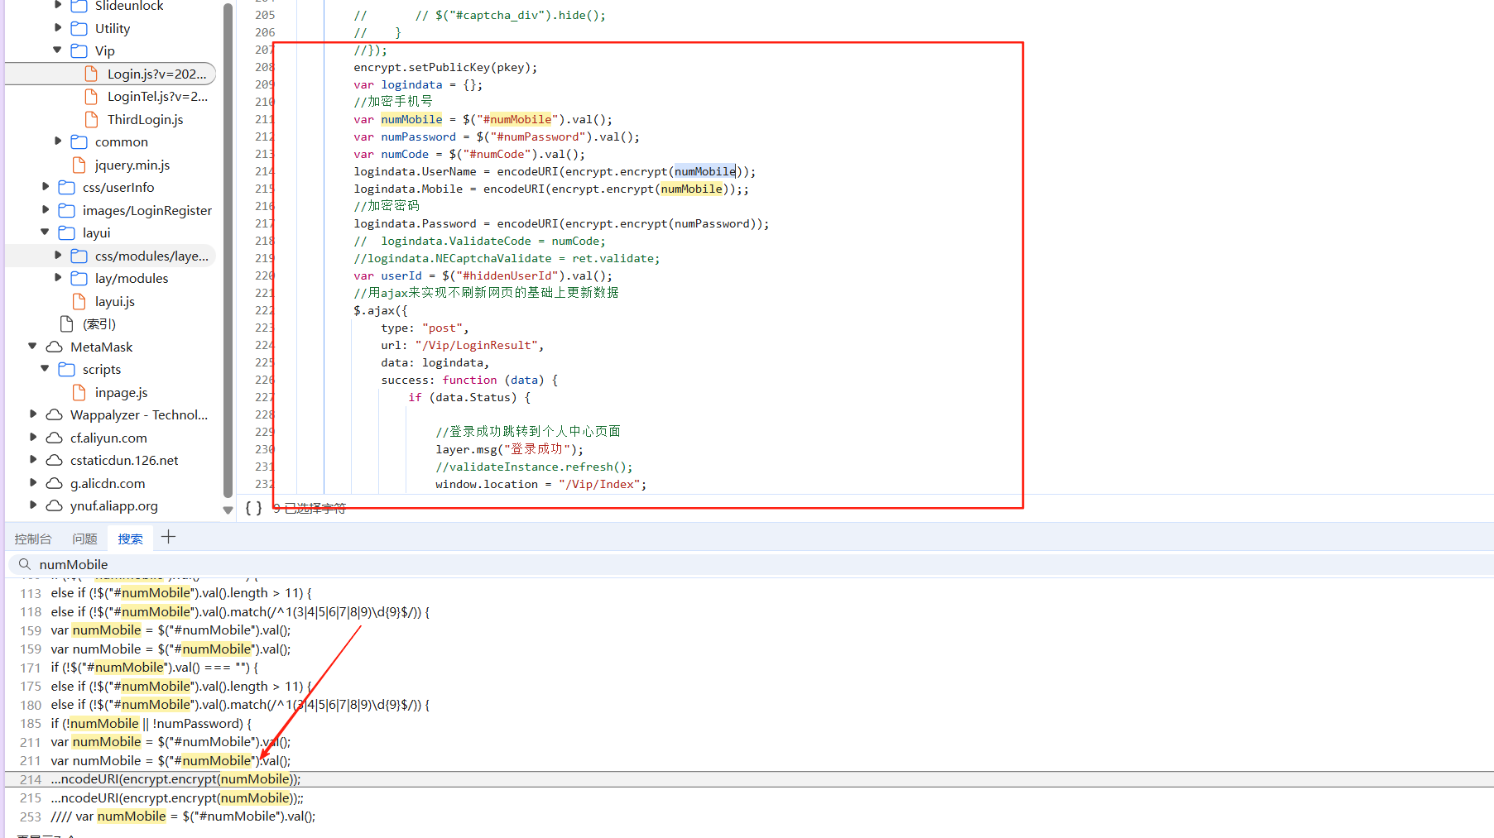The image size is (1494, 838).
Task: Expand the common folder
Action: tap(57, 141)
